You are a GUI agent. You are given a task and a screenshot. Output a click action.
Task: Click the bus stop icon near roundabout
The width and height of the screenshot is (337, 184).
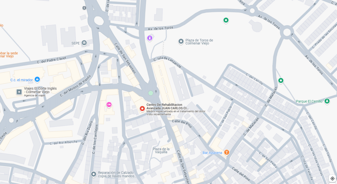pos(84,8)
